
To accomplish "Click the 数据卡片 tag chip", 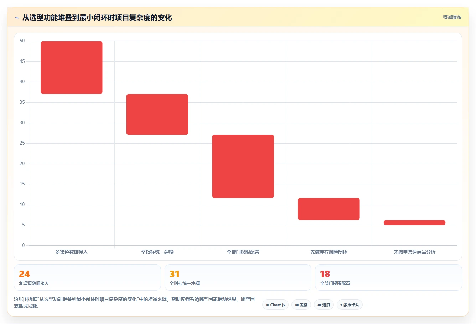I will [x=350, y=305].
